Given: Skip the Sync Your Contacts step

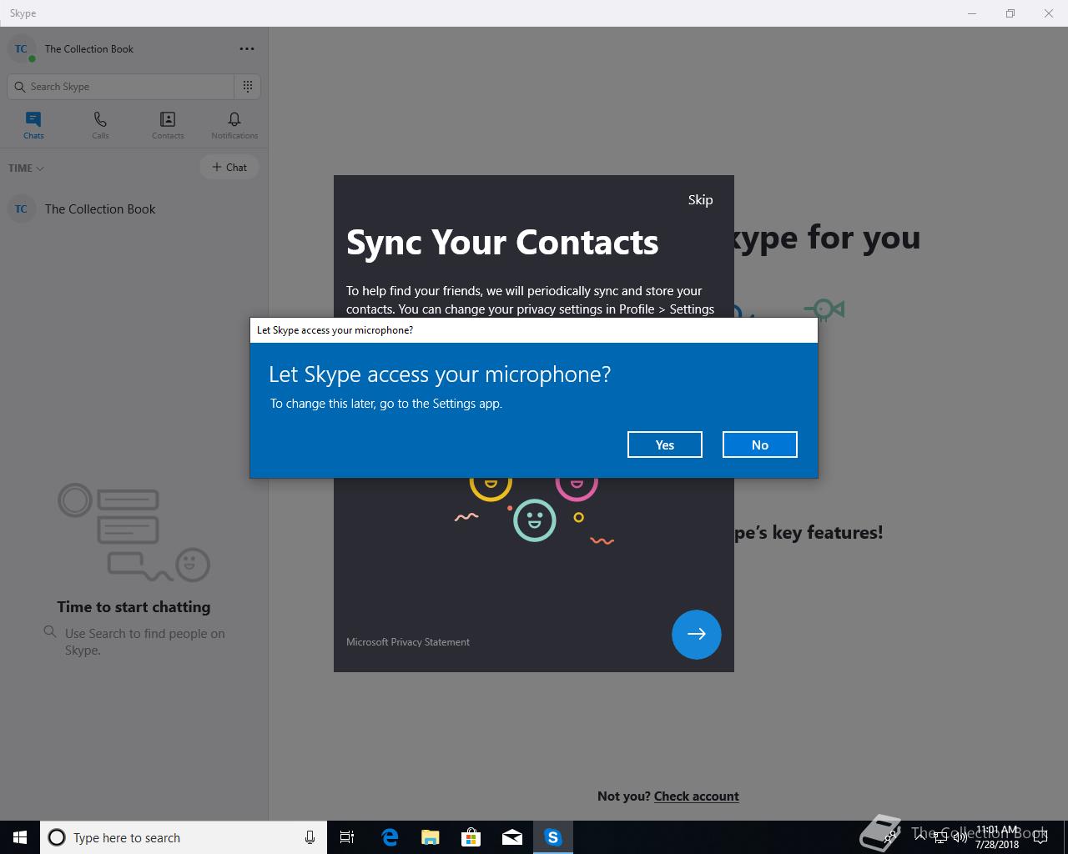Looking at the screenshot, I should tap(700, 199).
